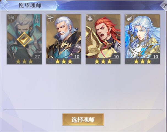Select the blue long-haired character portrait
Image resolution: width=167 pixels, height=132 pixels.
pyautogui.click(x=143, y=36)
